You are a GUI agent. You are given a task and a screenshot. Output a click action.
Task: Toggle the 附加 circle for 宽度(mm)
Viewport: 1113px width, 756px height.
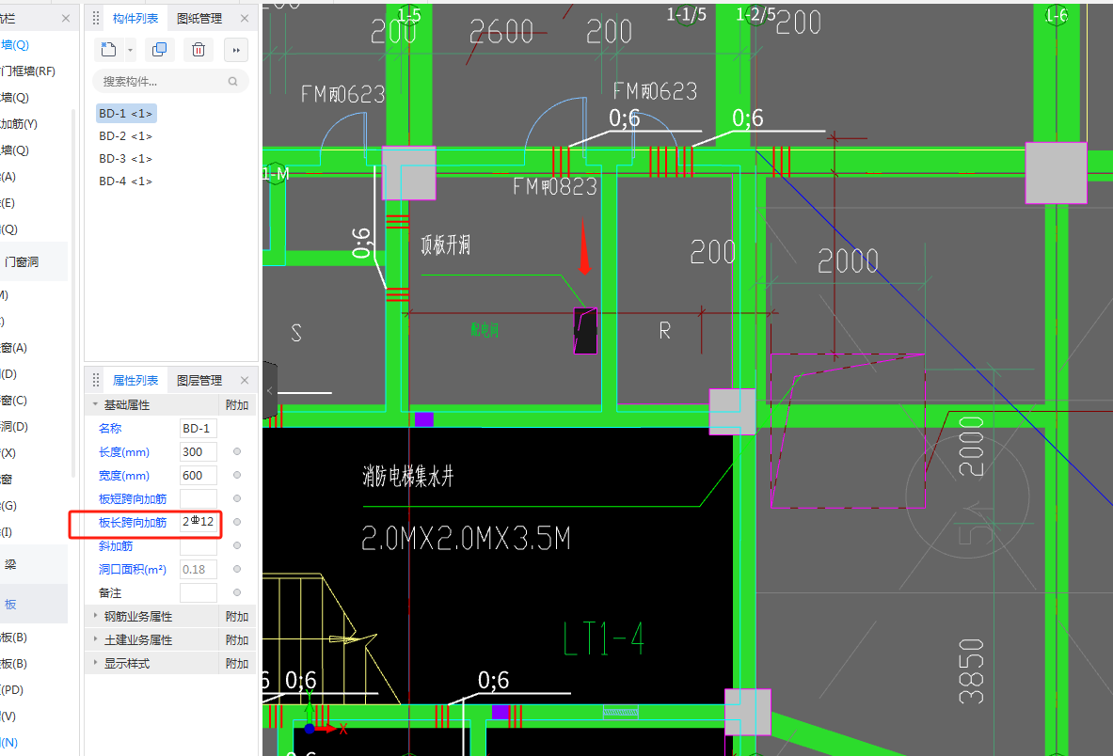coord(237,475)
